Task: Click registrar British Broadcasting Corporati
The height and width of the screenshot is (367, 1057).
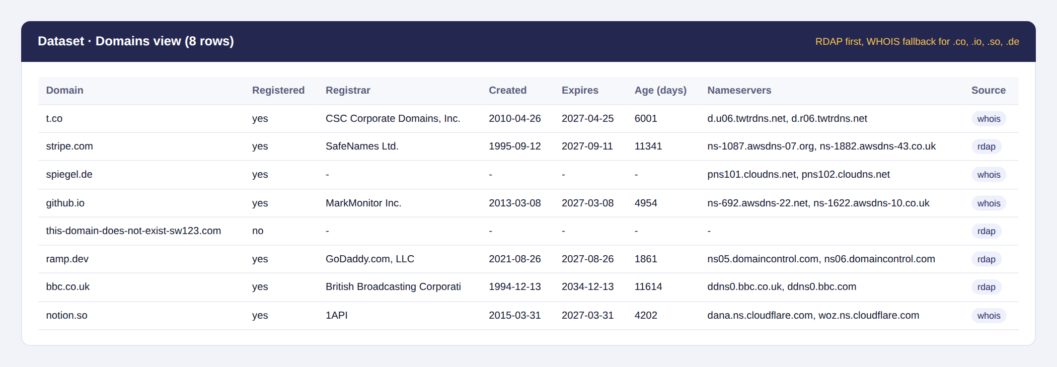Action: [x=393, y=287]
